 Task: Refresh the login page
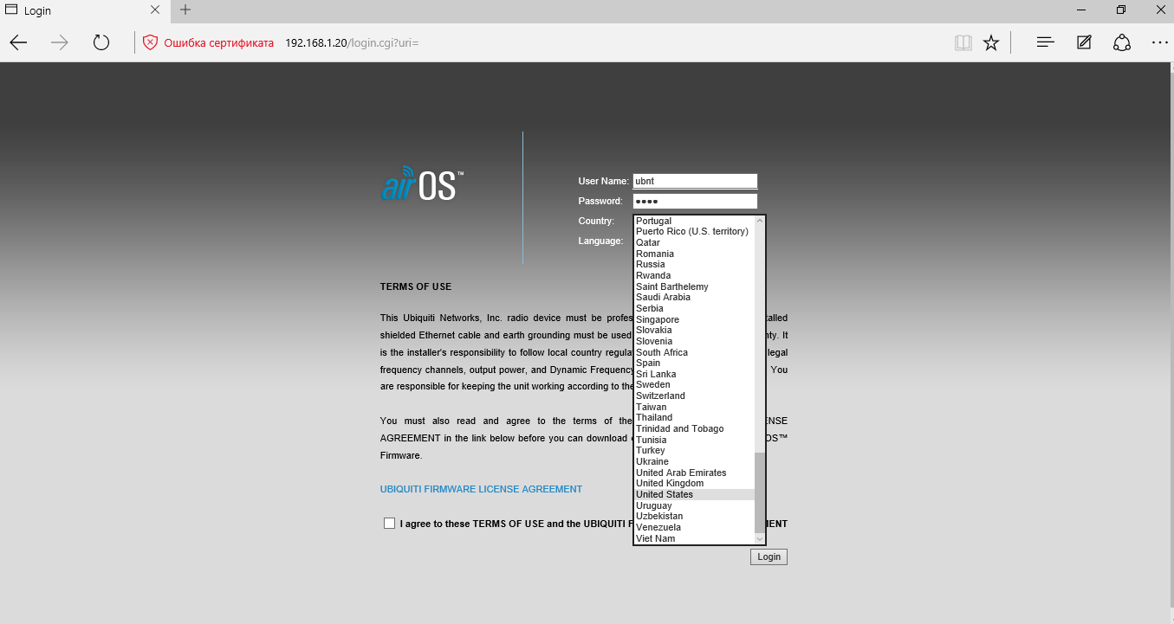coord(101,42)
